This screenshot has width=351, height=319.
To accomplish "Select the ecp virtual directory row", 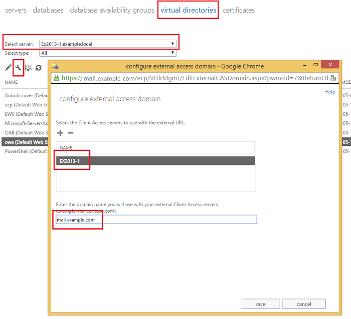I will [x=26, y=105].
